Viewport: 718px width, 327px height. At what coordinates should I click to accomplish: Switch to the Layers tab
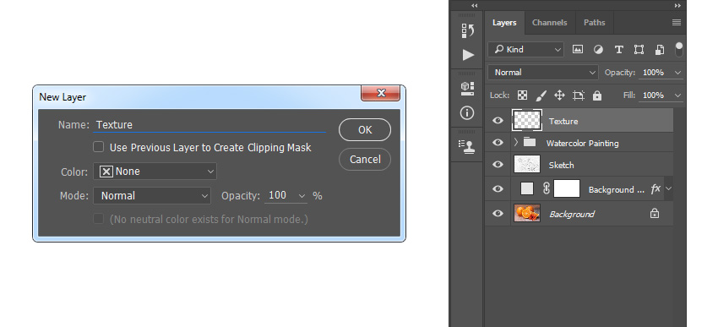[504, 23]
